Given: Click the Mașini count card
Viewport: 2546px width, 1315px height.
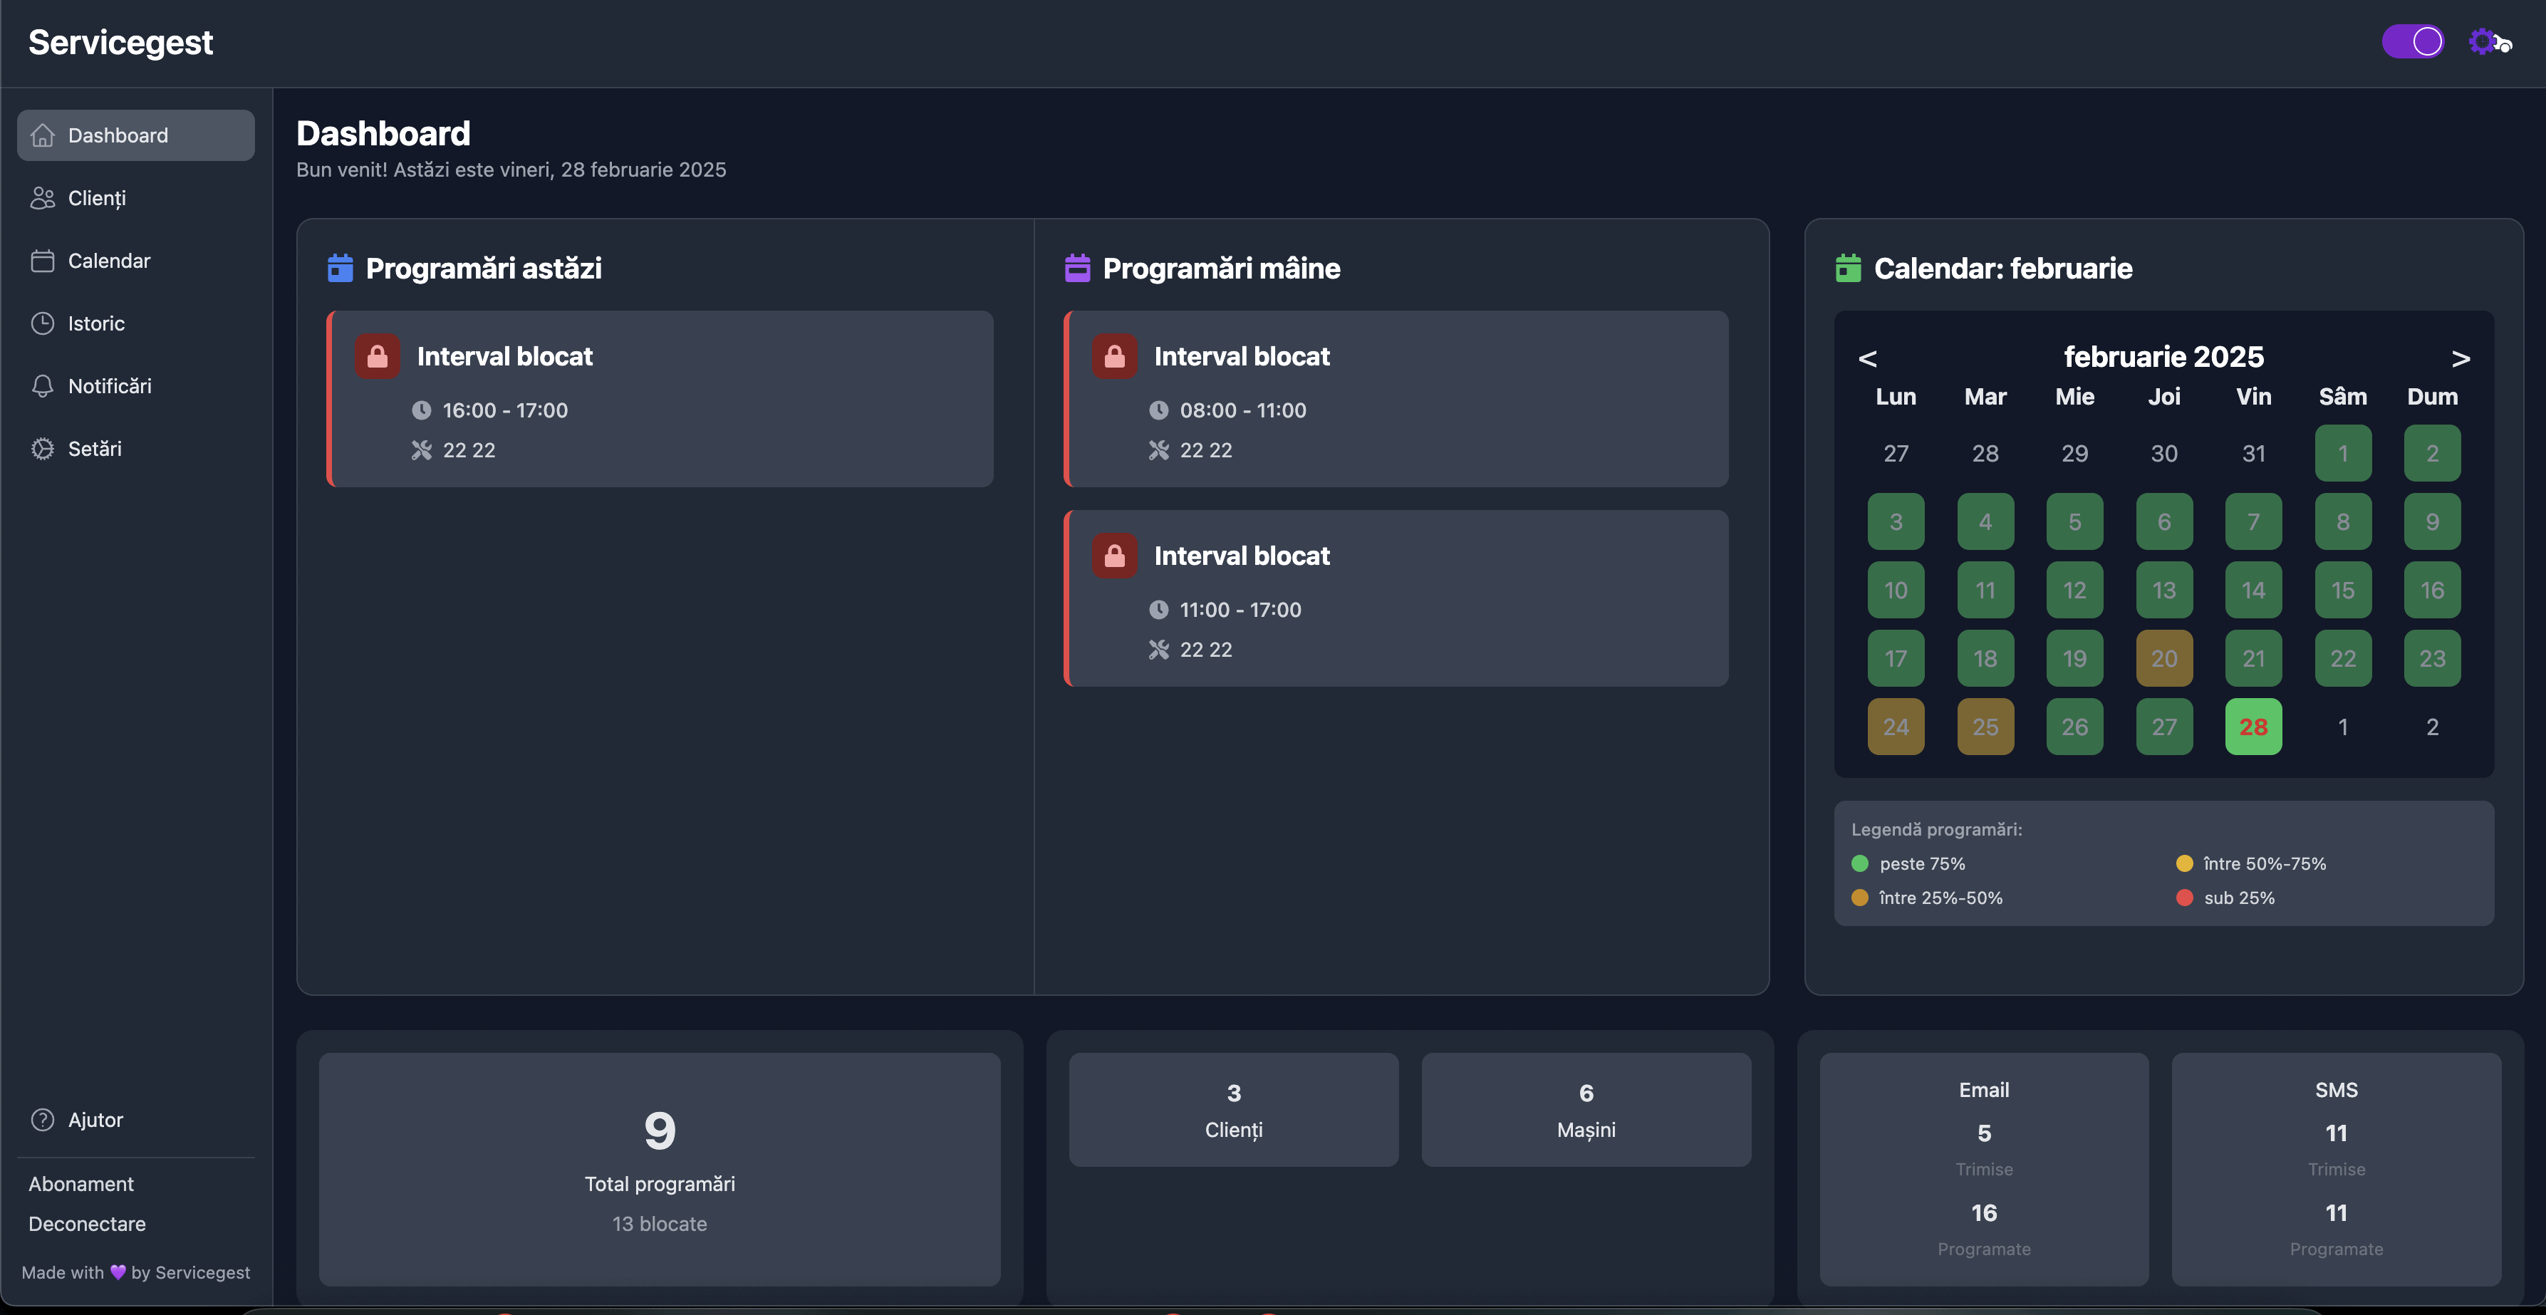Looking at the screenshot, I should tap(1586, 1110).
